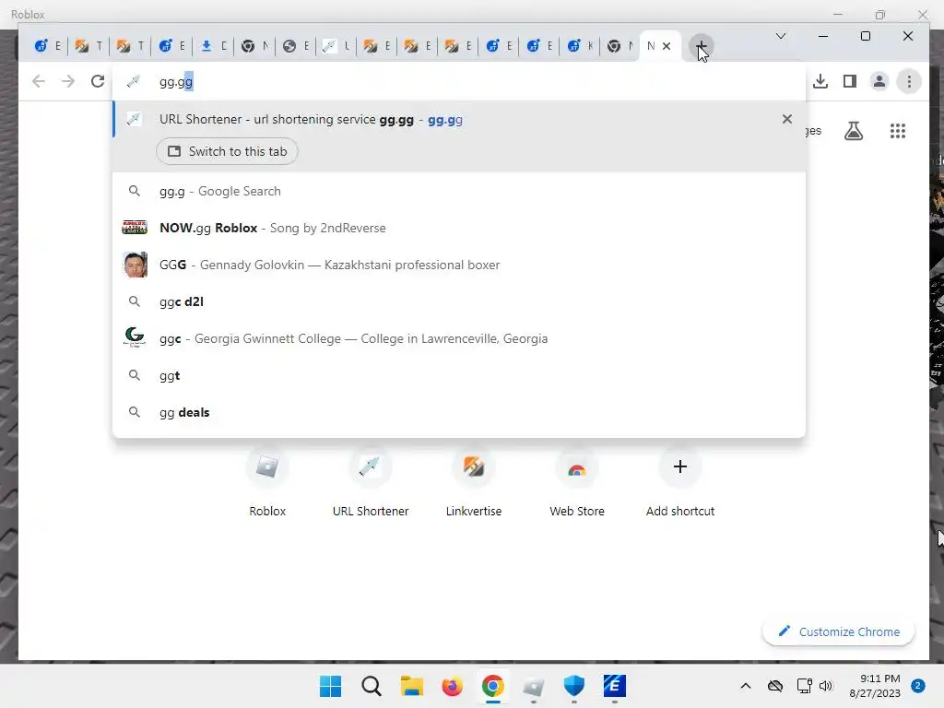Switch to the downloads tab with arrow icon
Image resolution: width=944 pixels, height=708 pixels.
[x=214, y=46]
